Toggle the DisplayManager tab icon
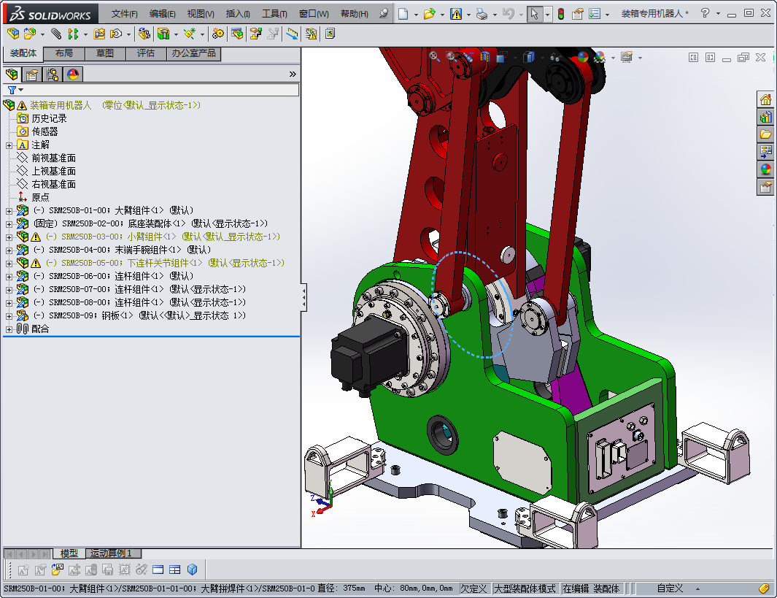The width and height of the screenshot is (777, 598). coord(72,74)
